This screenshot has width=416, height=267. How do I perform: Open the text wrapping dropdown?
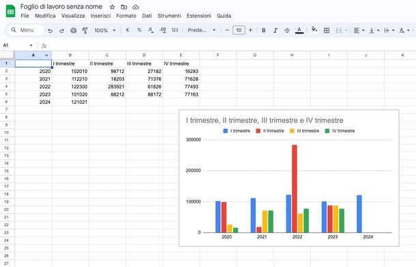pyautogui.click(x=389, y=31)
